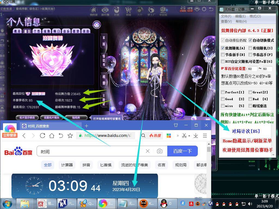The width and height of the screenshot is (279, 209).
Task: Switch to 个性 tab in 个人信息
Action: click(x=37, y=31)
